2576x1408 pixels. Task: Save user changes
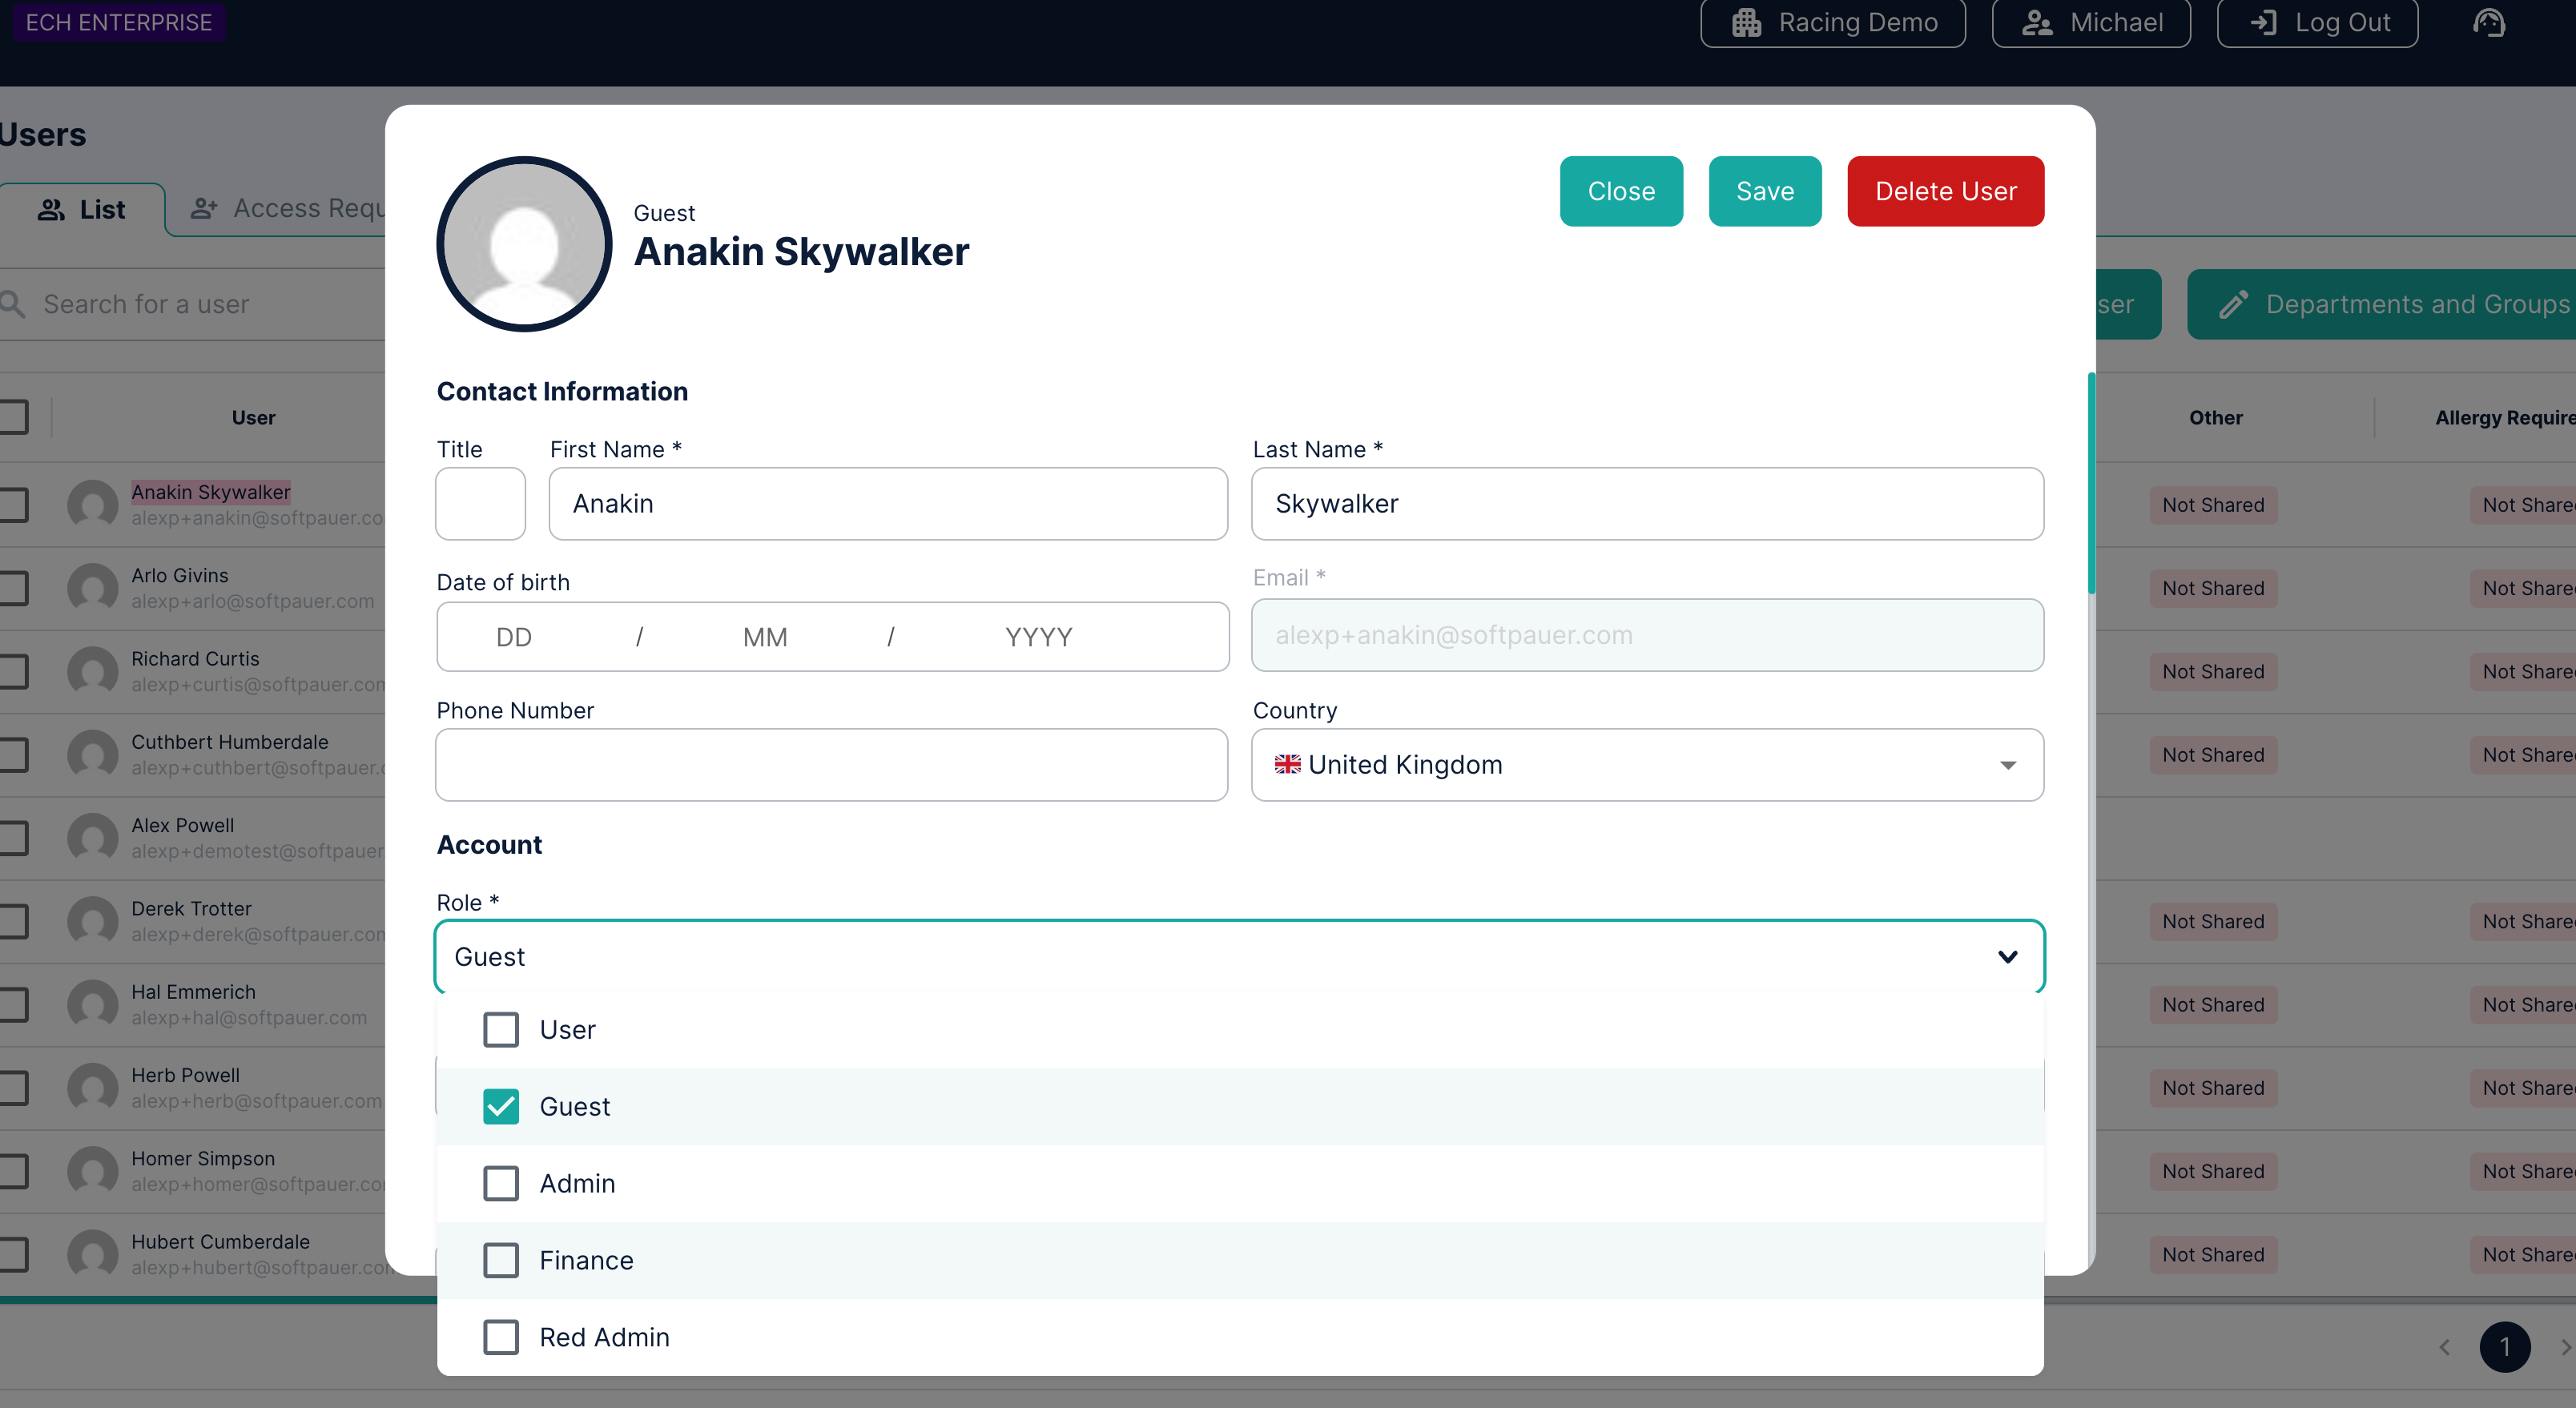[x=1765, y=191]
